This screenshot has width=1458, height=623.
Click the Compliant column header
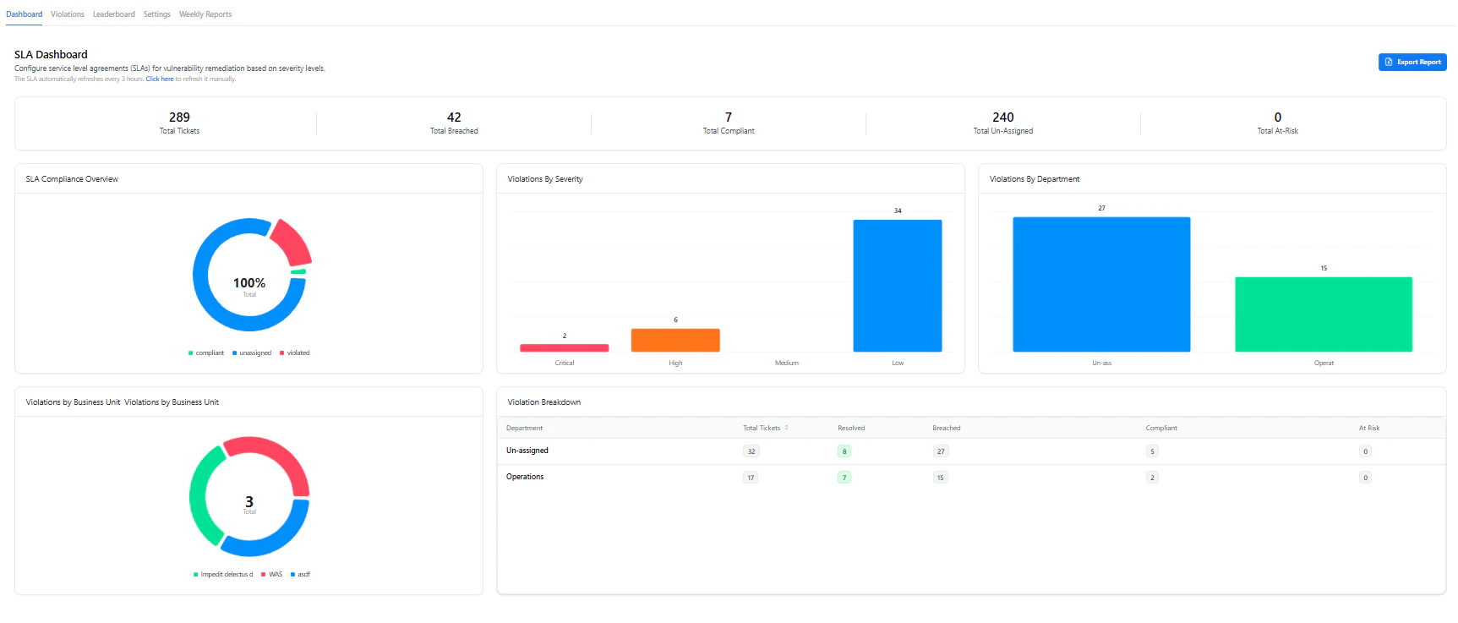pos(1161,428)
